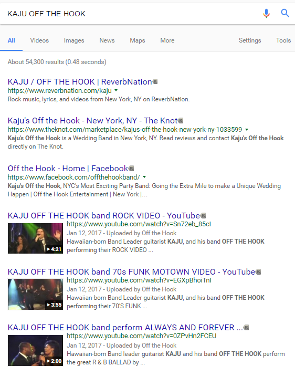The width and height of the screenshot is (295, 377).
Task: Switch to the Images tab
Action: [74, 40]
